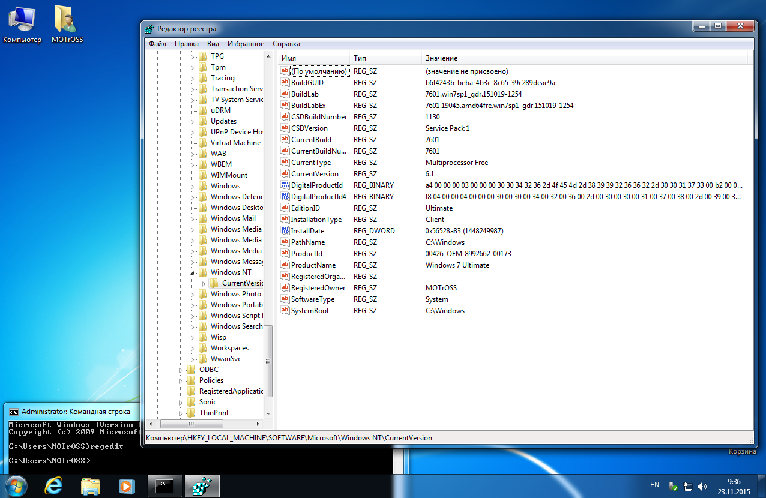Expand the Windows Mail key
The height and width of the screenshot is (498, 766).
click(193, 218)
